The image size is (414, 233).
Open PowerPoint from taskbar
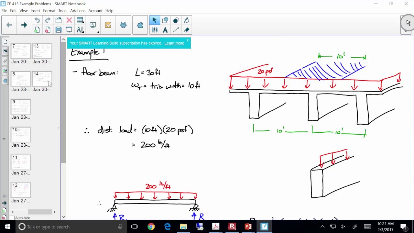click(248, 227)
